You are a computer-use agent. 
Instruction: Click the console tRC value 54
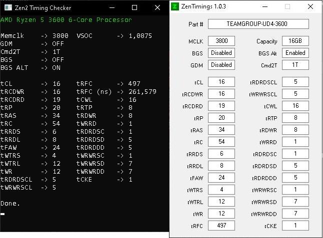tap(56, 124)
